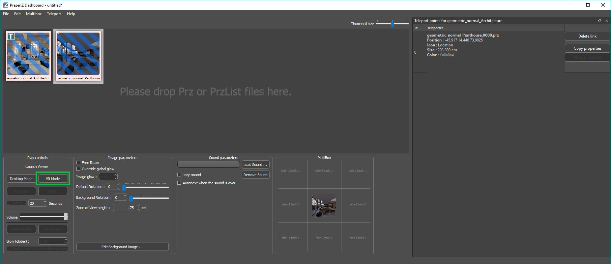Click the PresenZ app logo icon
The image size is (611, 264).
[x=6, y=5]
